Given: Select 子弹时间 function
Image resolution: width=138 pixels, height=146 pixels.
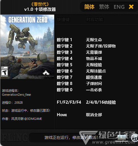Looking at the screenshot, I should point(94,84).
